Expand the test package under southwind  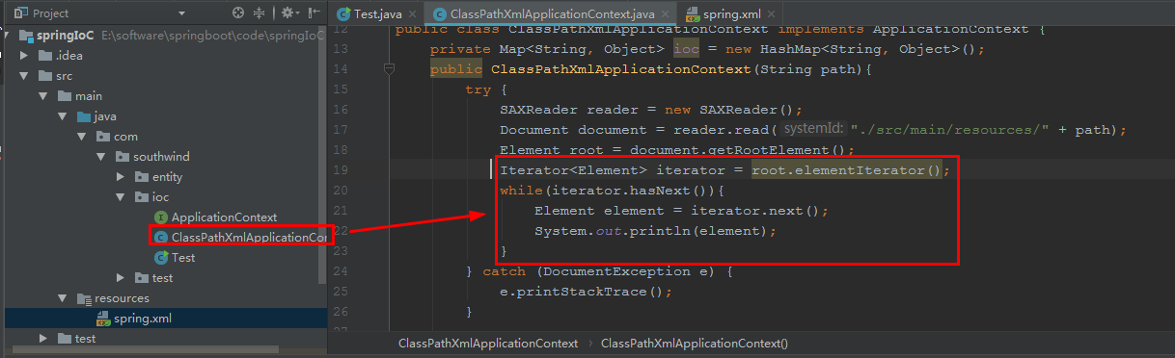click(120, 278)
